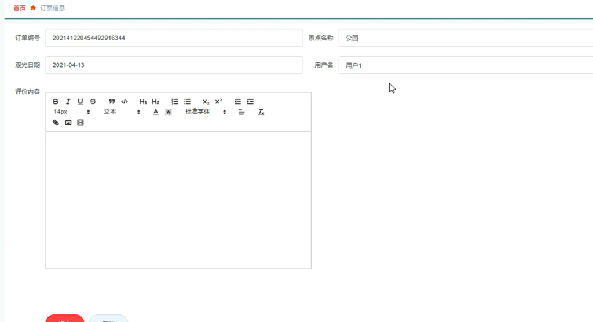Insert a blockquote
This screenshot has height=322, width=593.
click(112, 102)
